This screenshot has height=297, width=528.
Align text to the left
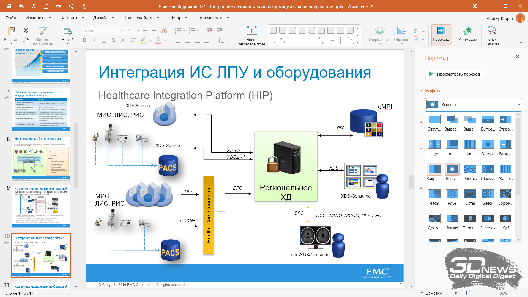click(178, 40)
